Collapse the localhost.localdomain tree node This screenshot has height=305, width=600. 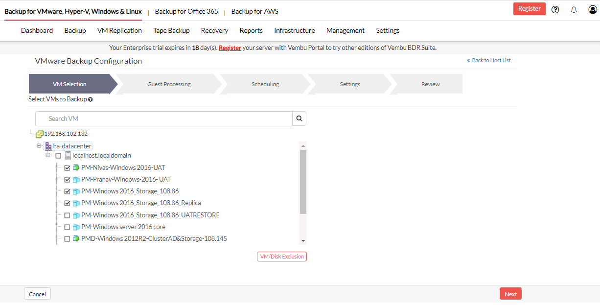(48, 155)
